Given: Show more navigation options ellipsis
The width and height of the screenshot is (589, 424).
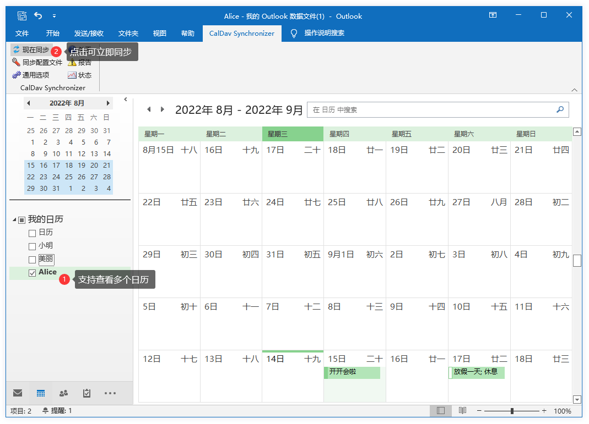Looking at the screenshot, I should pyautogui.click(x=110, y=393).
